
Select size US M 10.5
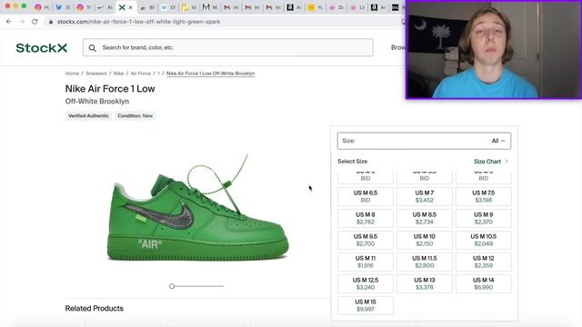[x=483, y=240]
